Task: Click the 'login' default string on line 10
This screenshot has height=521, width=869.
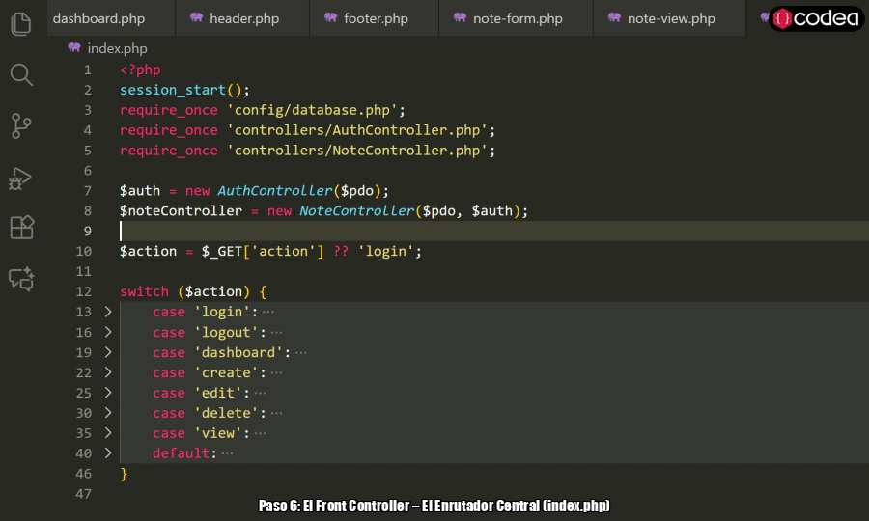Action: point(385,251)
